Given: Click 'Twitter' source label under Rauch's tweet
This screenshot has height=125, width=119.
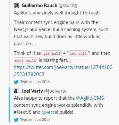Looking at the screenshot, I should (x=26, y=82).
